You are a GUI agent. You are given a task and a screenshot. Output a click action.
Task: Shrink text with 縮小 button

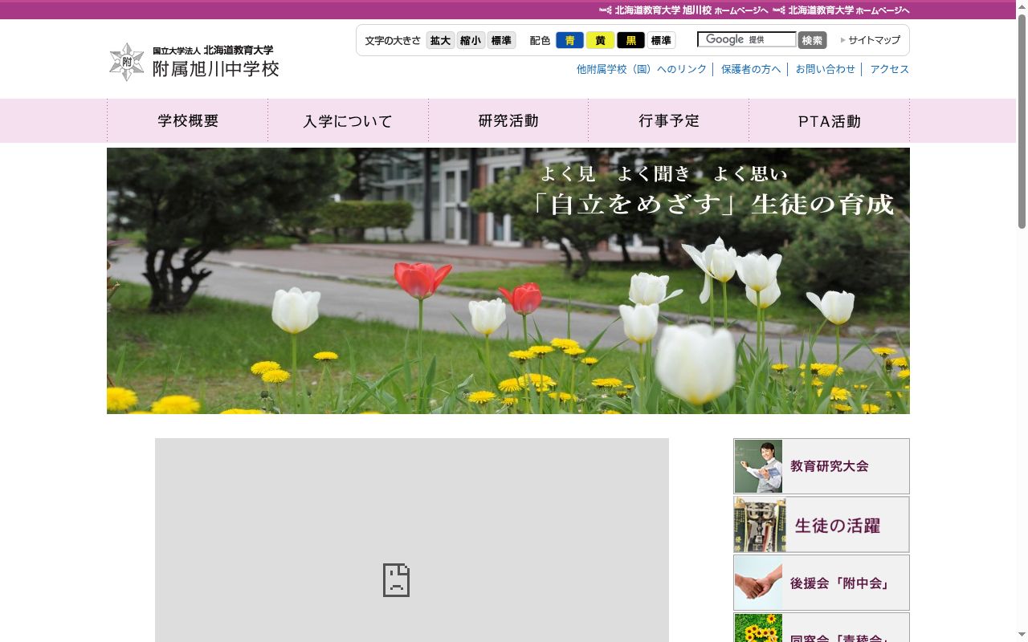(471, 40)
